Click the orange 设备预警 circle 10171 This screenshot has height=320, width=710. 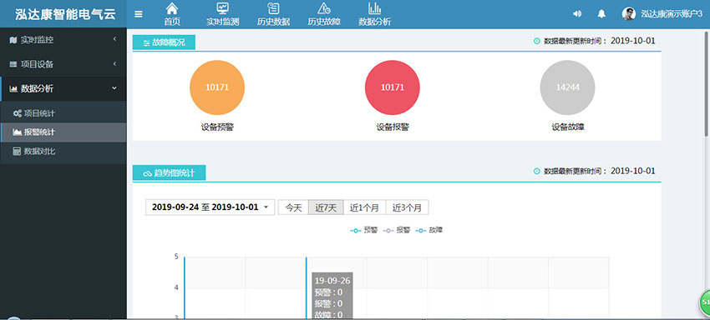pyautogui.click(x=217, y=87)
